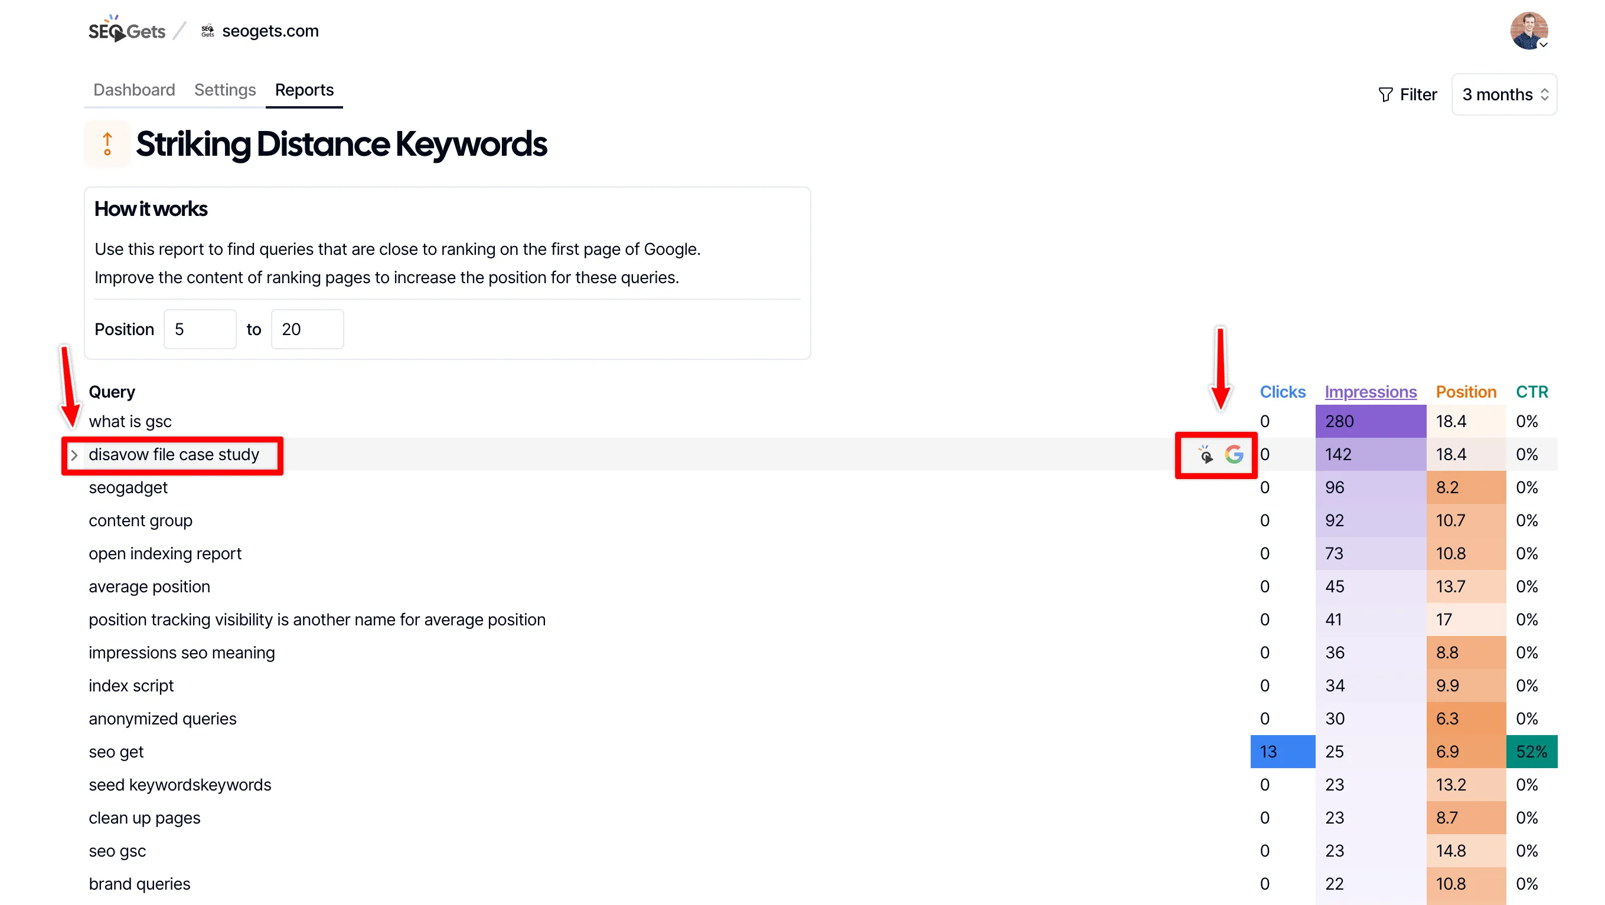Expand the disavow file case study row
Image resolution: width=1605 pixels, height=905 pixels.
tap(74, 455)
